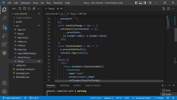Change indentation via Spaces: 2
This screenshot has width=177, height=100.
pyautogui.click(x=109, y=98)
